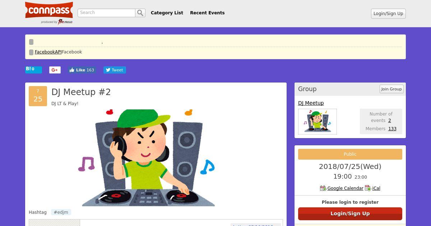Click the red Login/Sign Up button
This screenshot has width=431, height=226.
tap(350, 213)
